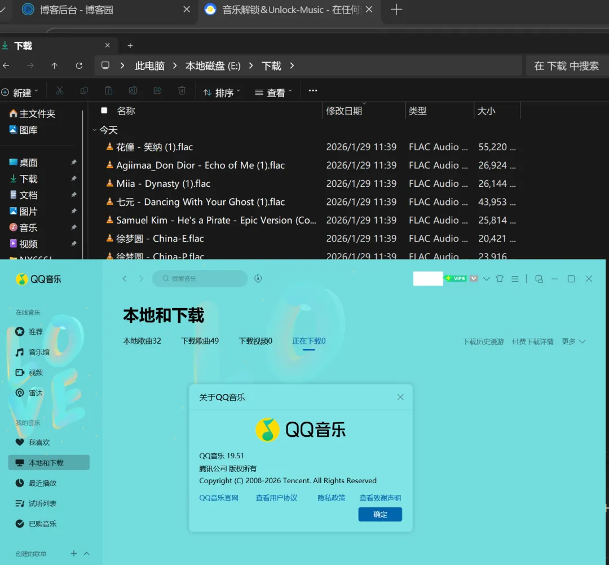Viewport: 609px width, 565px height.
Task: Open 音乐馆 in QQ Music sidebar
Action: click(x=33, y=352)
